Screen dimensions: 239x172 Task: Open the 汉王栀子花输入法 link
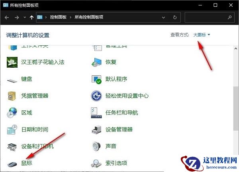point(43,62)
